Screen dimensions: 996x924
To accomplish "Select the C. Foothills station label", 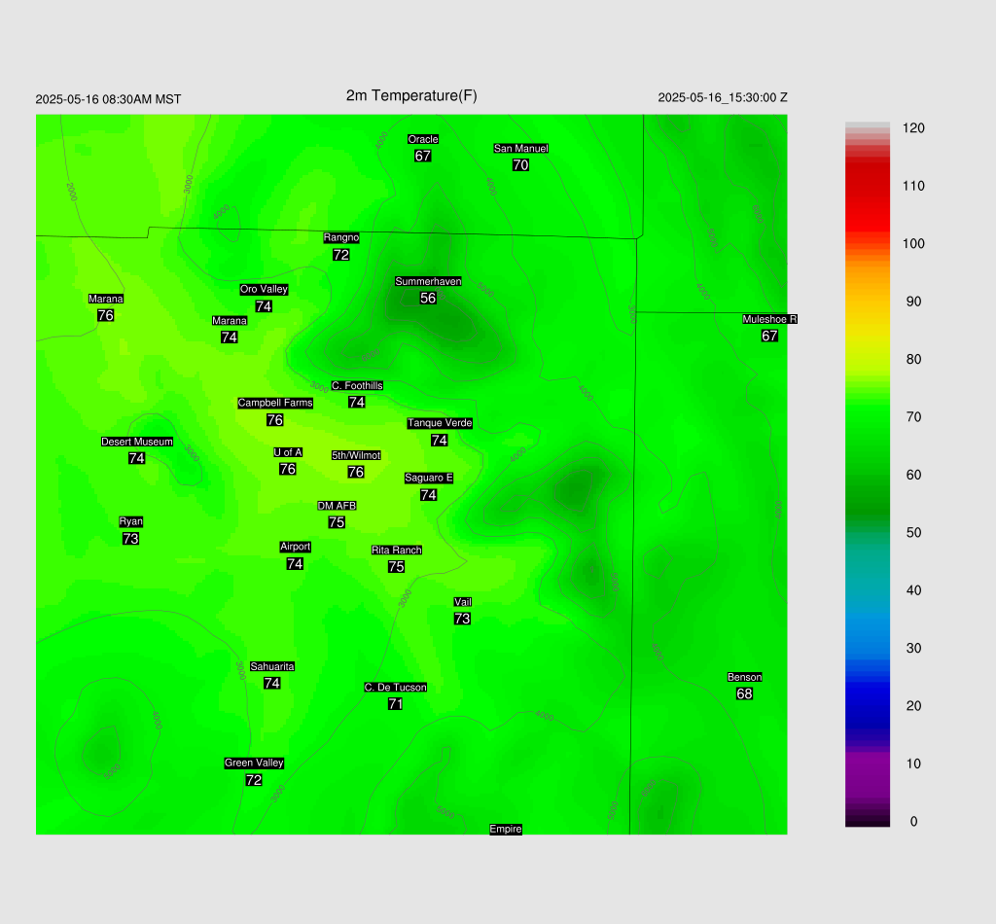I will 357,386.
